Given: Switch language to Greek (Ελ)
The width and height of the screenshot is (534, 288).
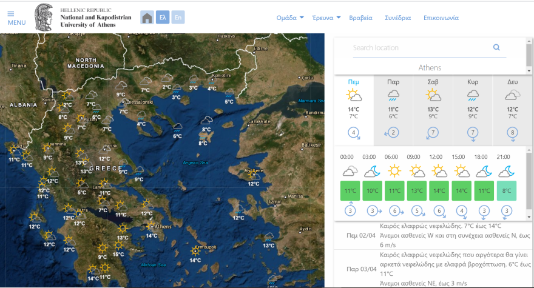Looking at the screenshot, I should pos(162,18).
